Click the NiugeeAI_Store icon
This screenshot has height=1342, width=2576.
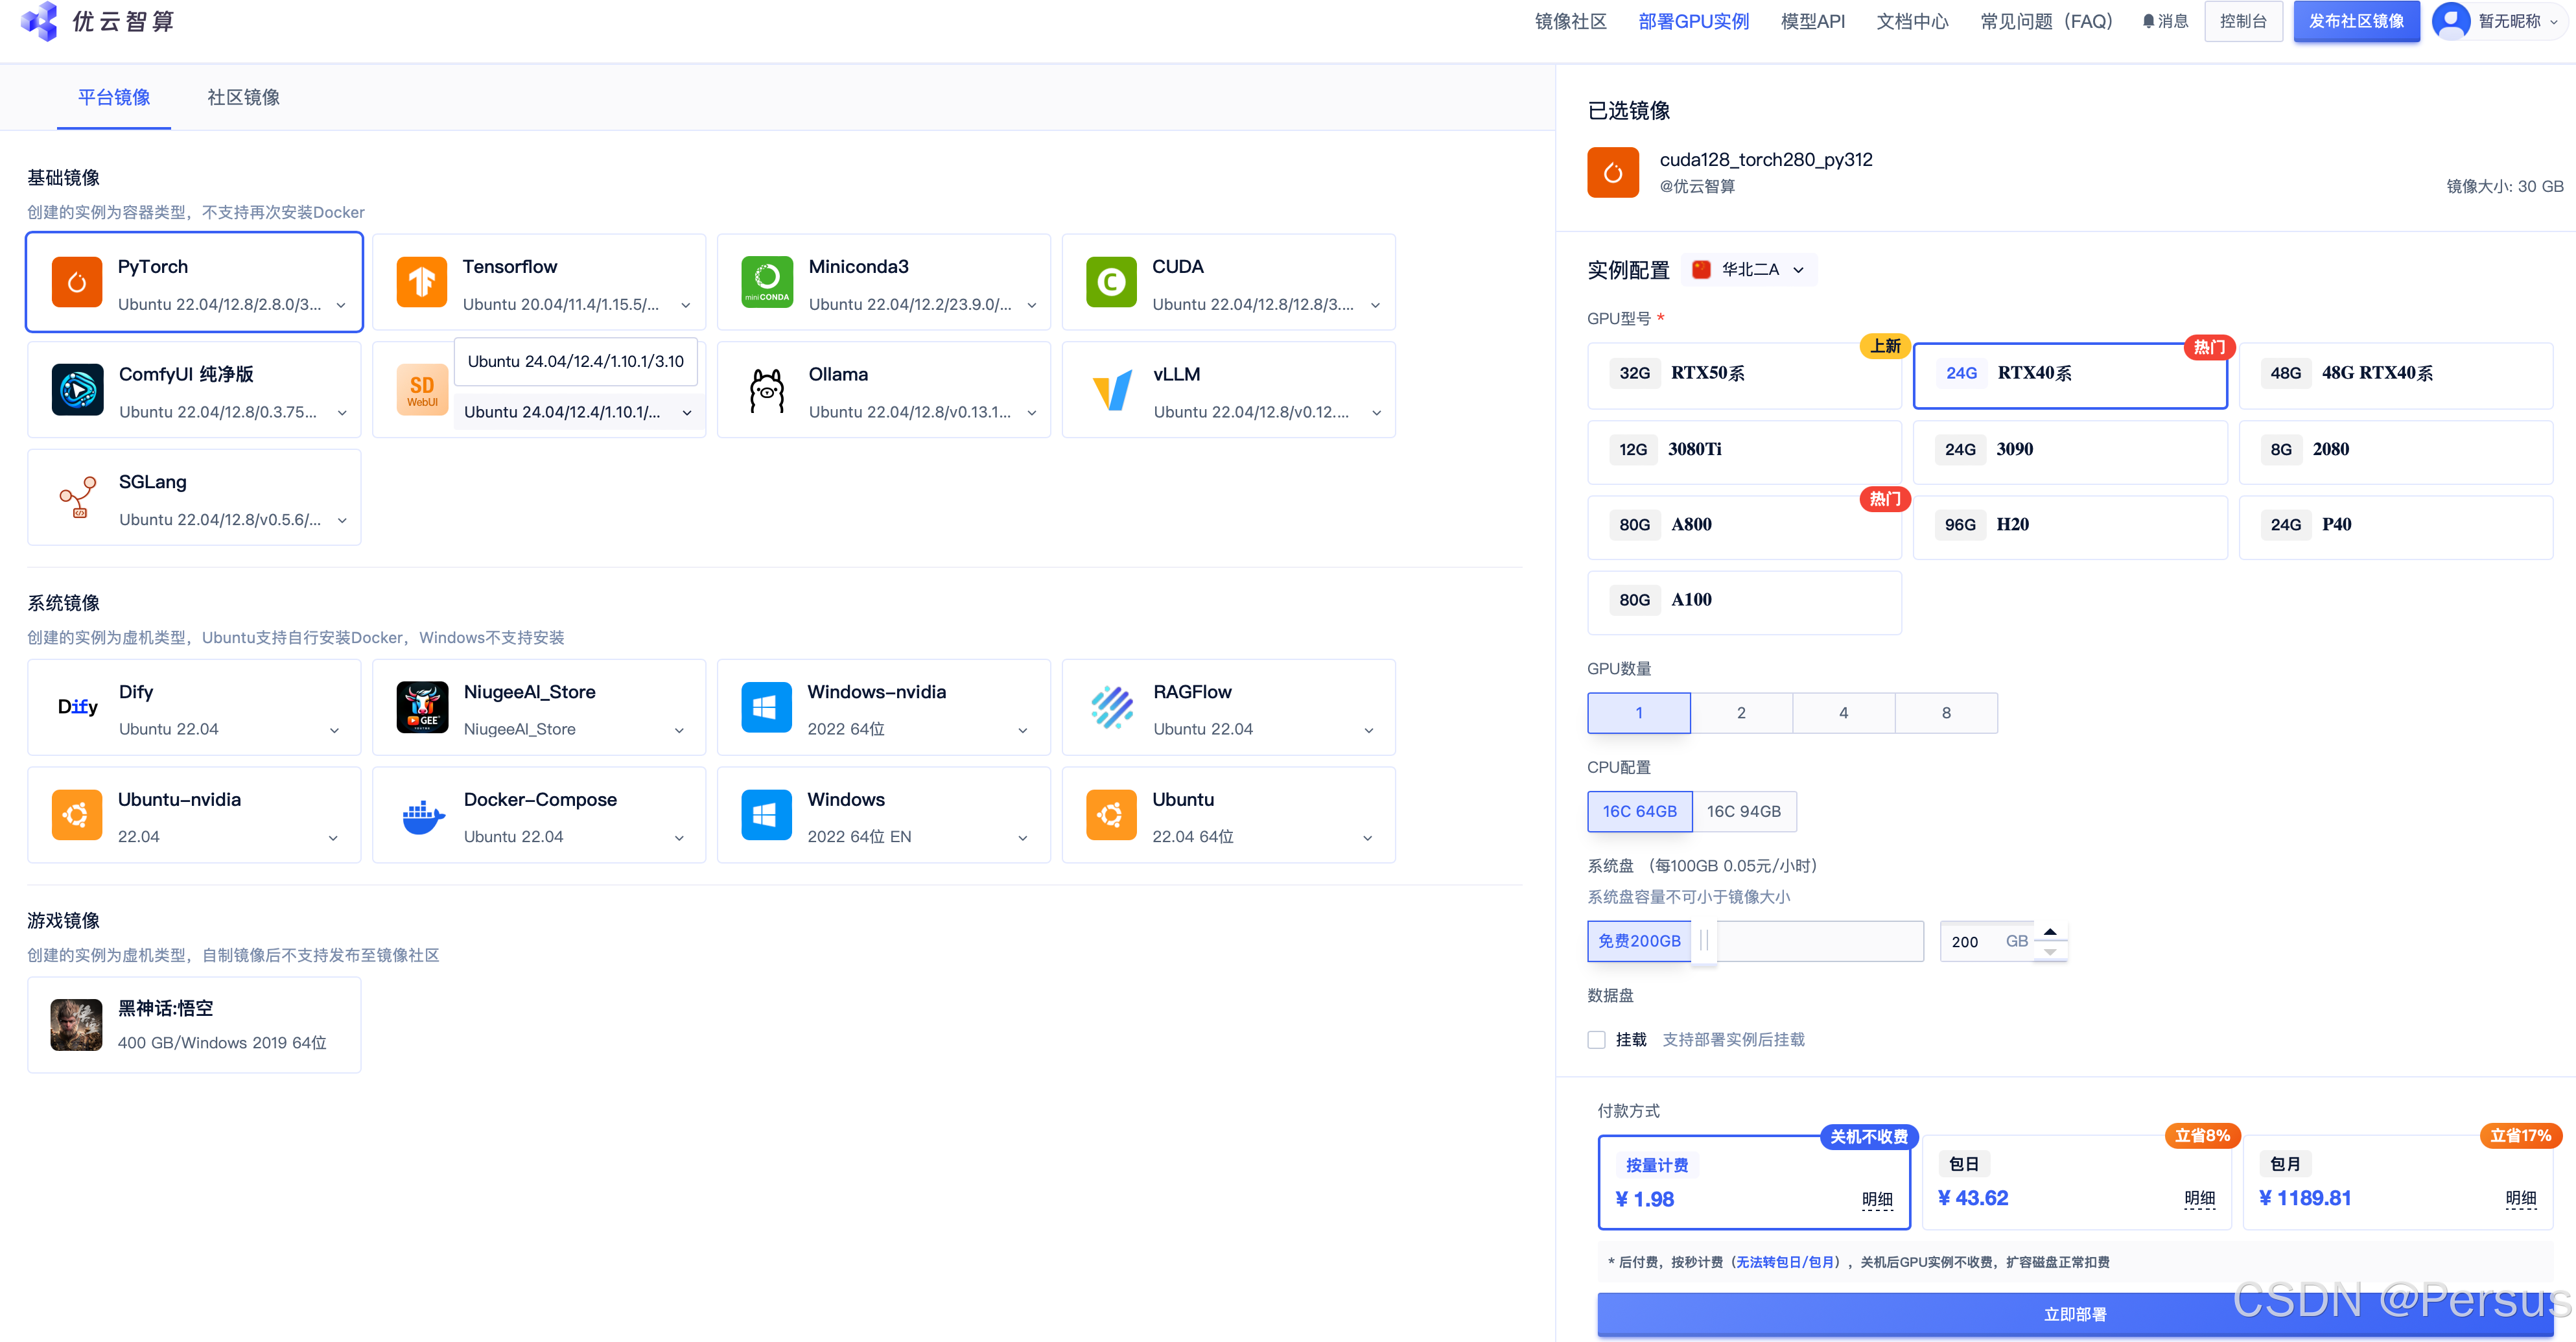coord(422,707)
